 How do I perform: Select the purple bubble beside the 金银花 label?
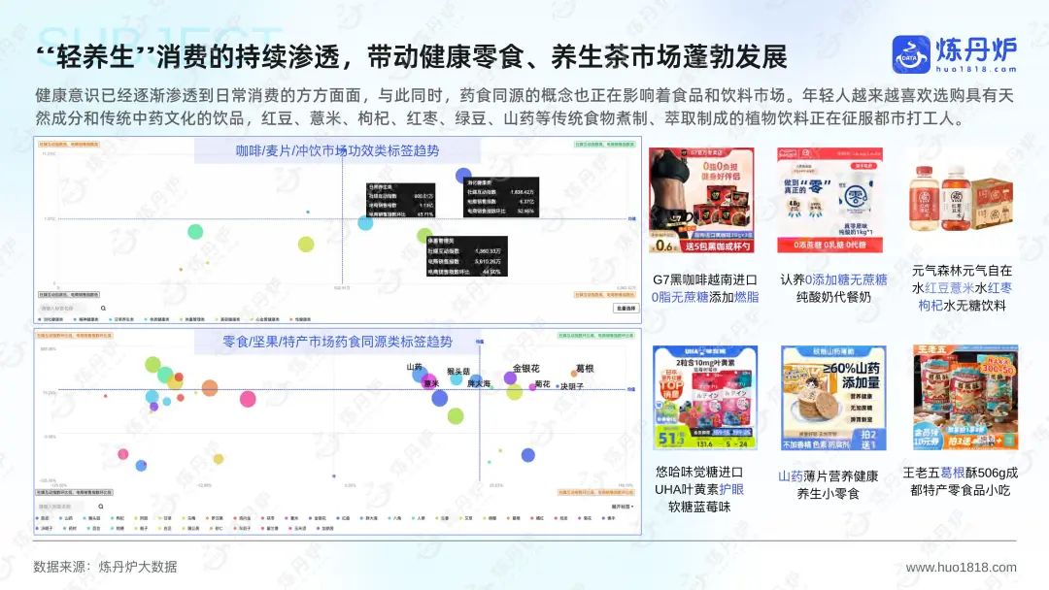(x=510, y=378)
